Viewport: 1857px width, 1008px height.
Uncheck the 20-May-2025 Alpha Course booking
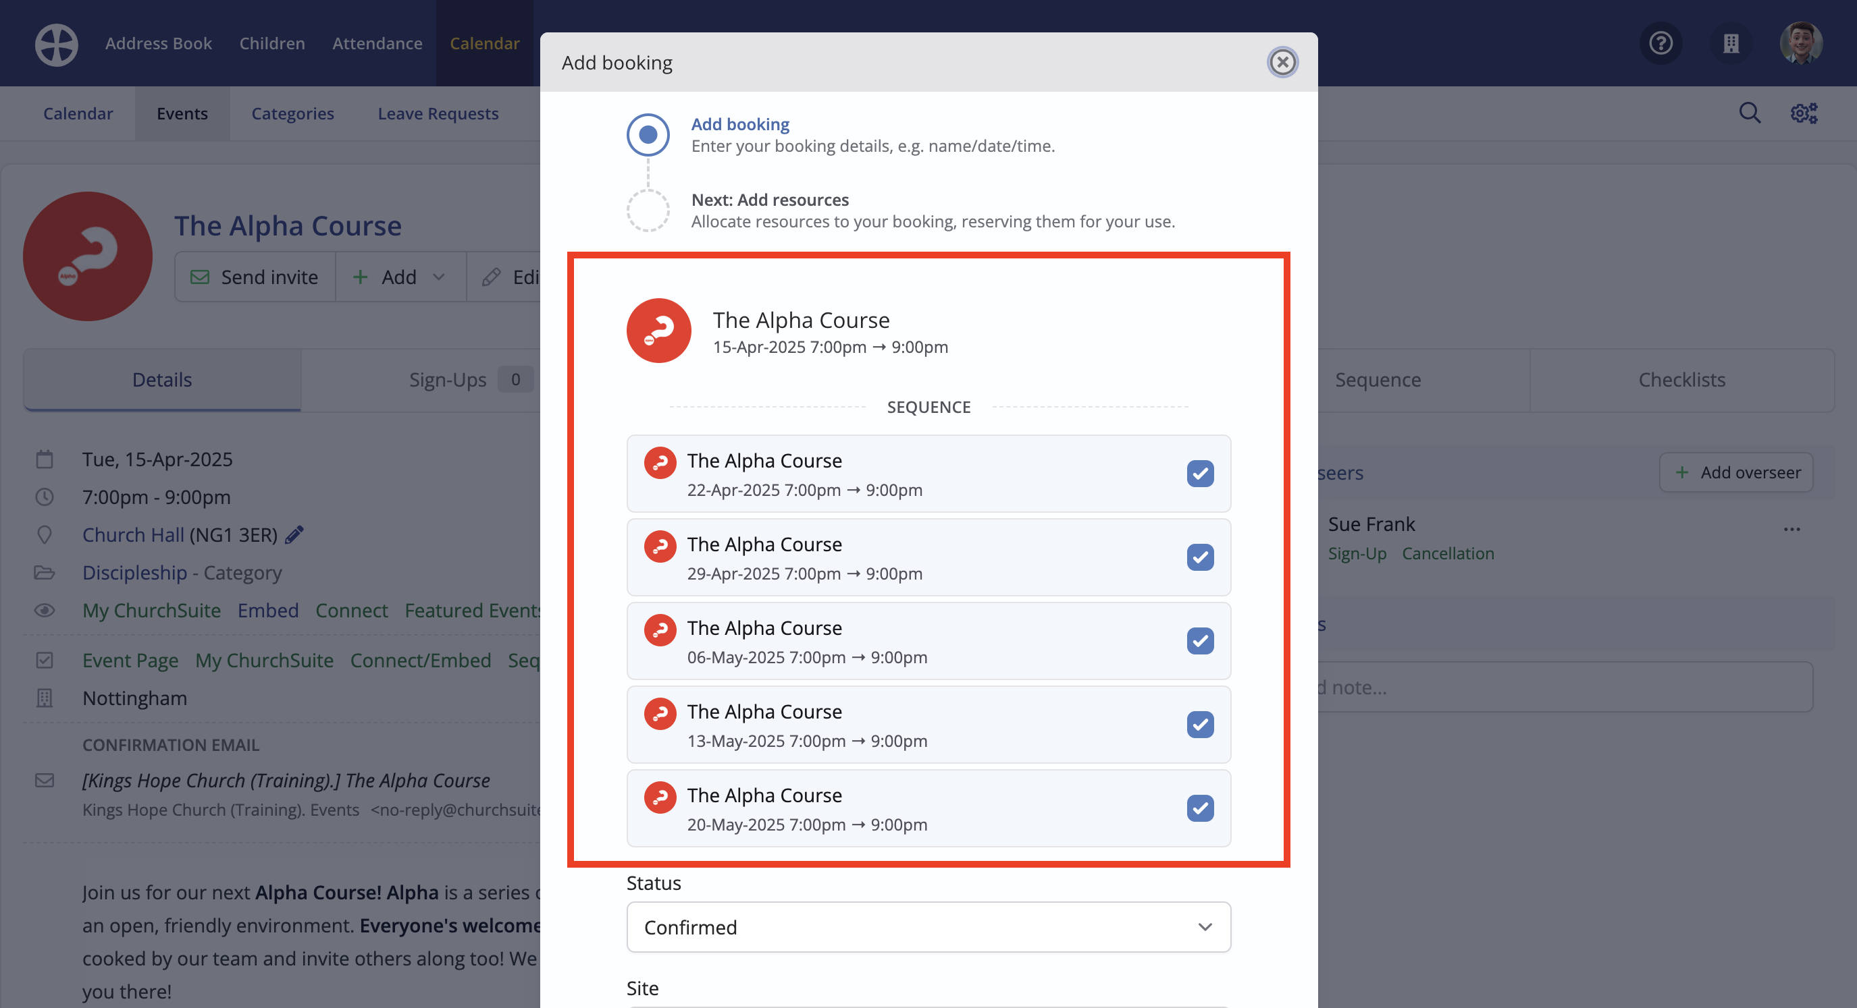click(1200, 808)
